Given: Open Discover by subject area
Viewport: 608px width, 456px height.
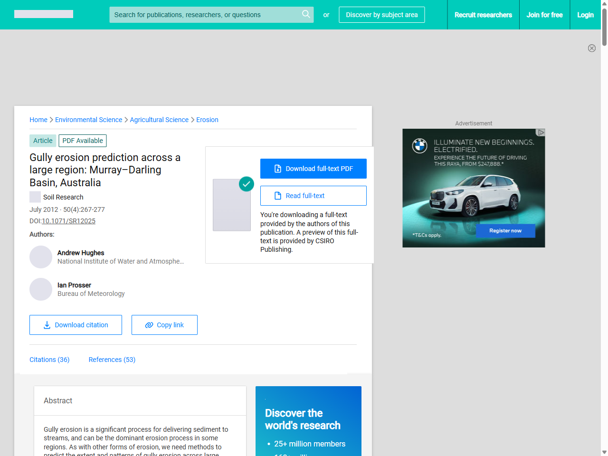Looking at the screenshot, I should pyautogui.click(x=382, y=15).
